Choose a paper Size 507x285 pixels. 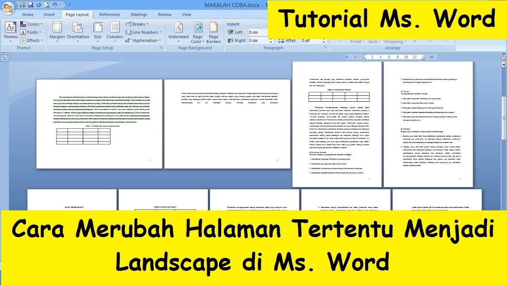97,31
